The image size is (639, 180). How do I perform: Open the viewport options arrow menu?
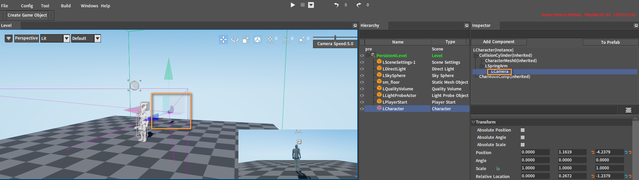[9, 39]
